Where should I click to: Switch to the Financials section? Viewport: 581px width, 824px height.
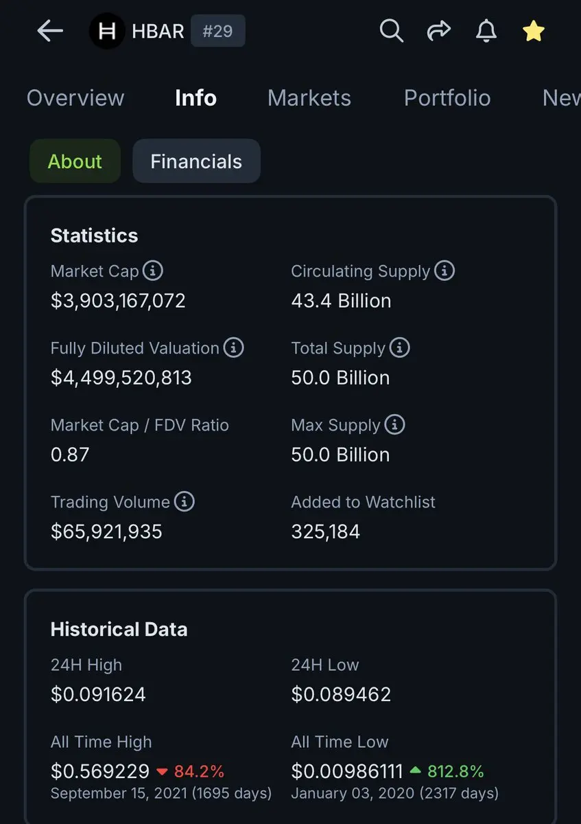click(196, 161)
